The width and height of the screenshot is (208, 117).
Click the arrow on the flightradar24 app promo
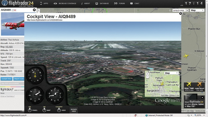click(202, 97)
